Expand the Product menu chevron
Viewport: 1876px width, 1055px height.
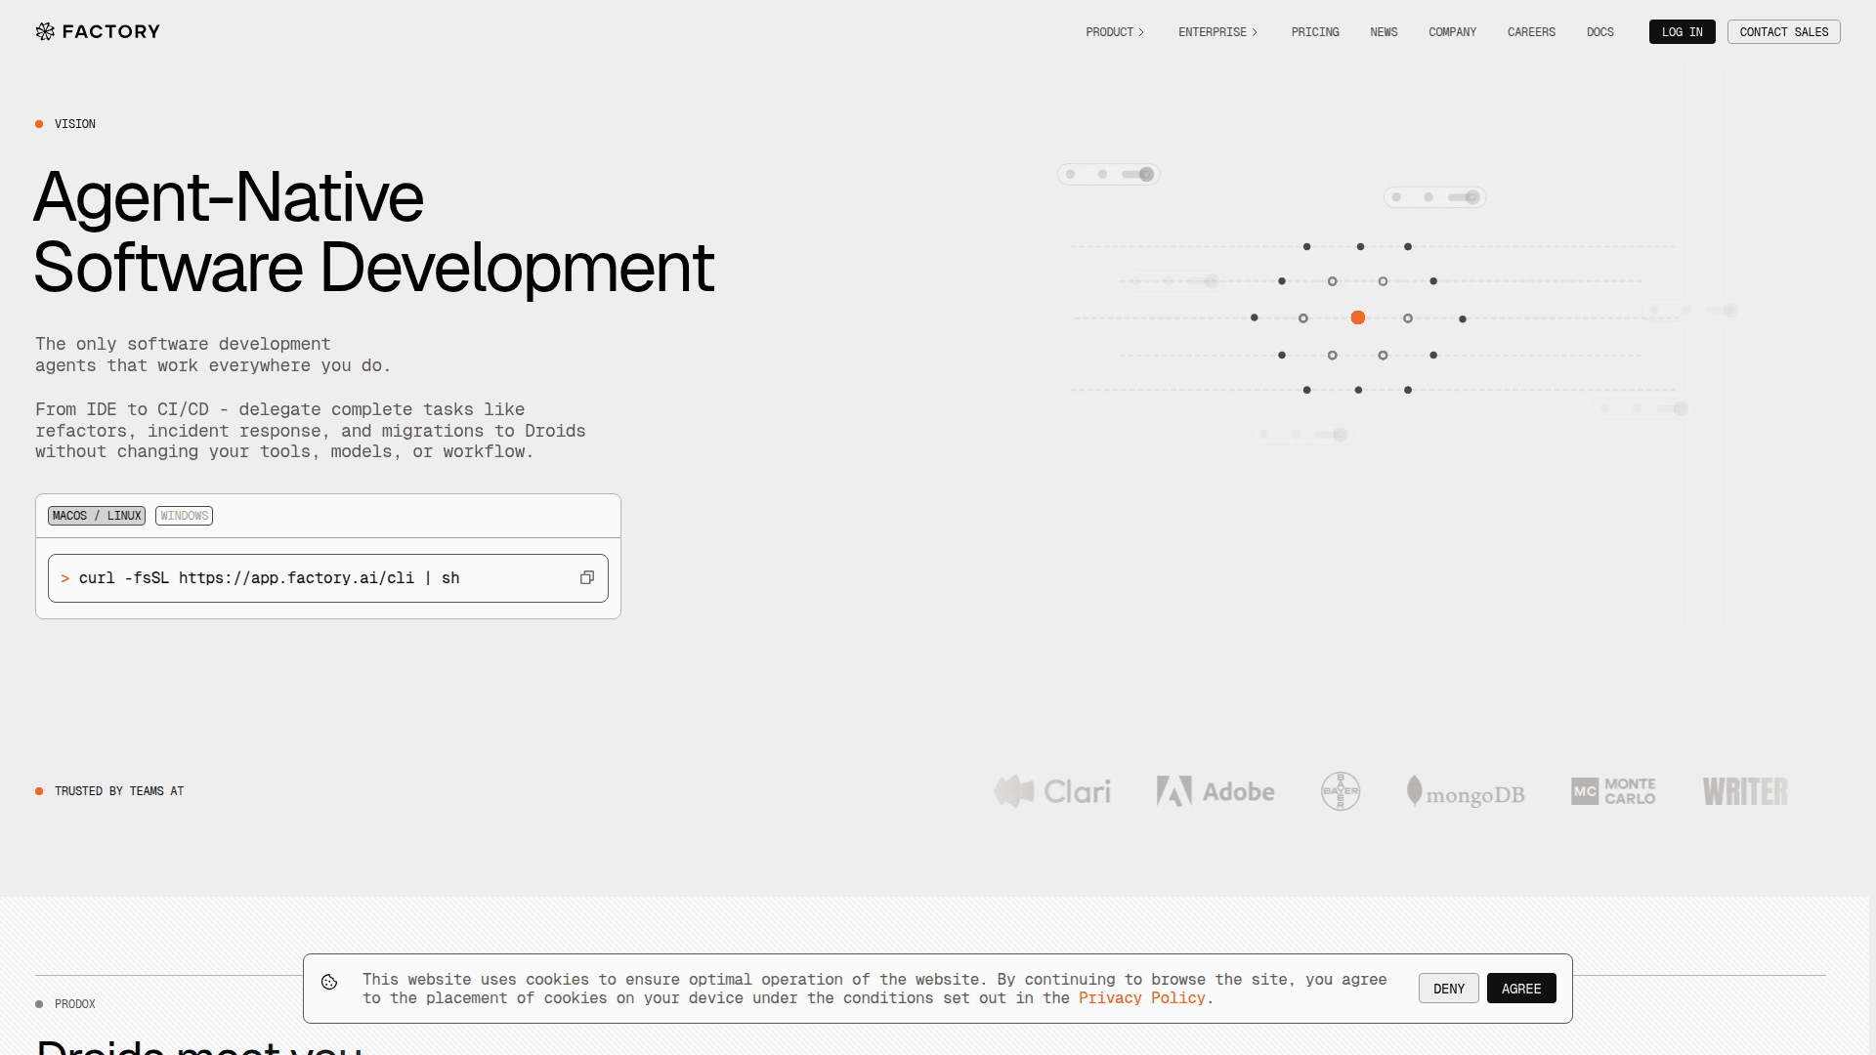click(1141, 32)
